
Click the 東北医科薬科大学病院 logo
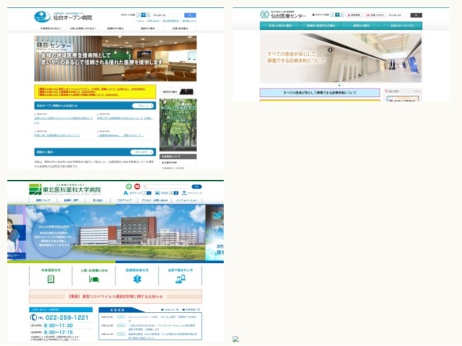coord(65,189)
